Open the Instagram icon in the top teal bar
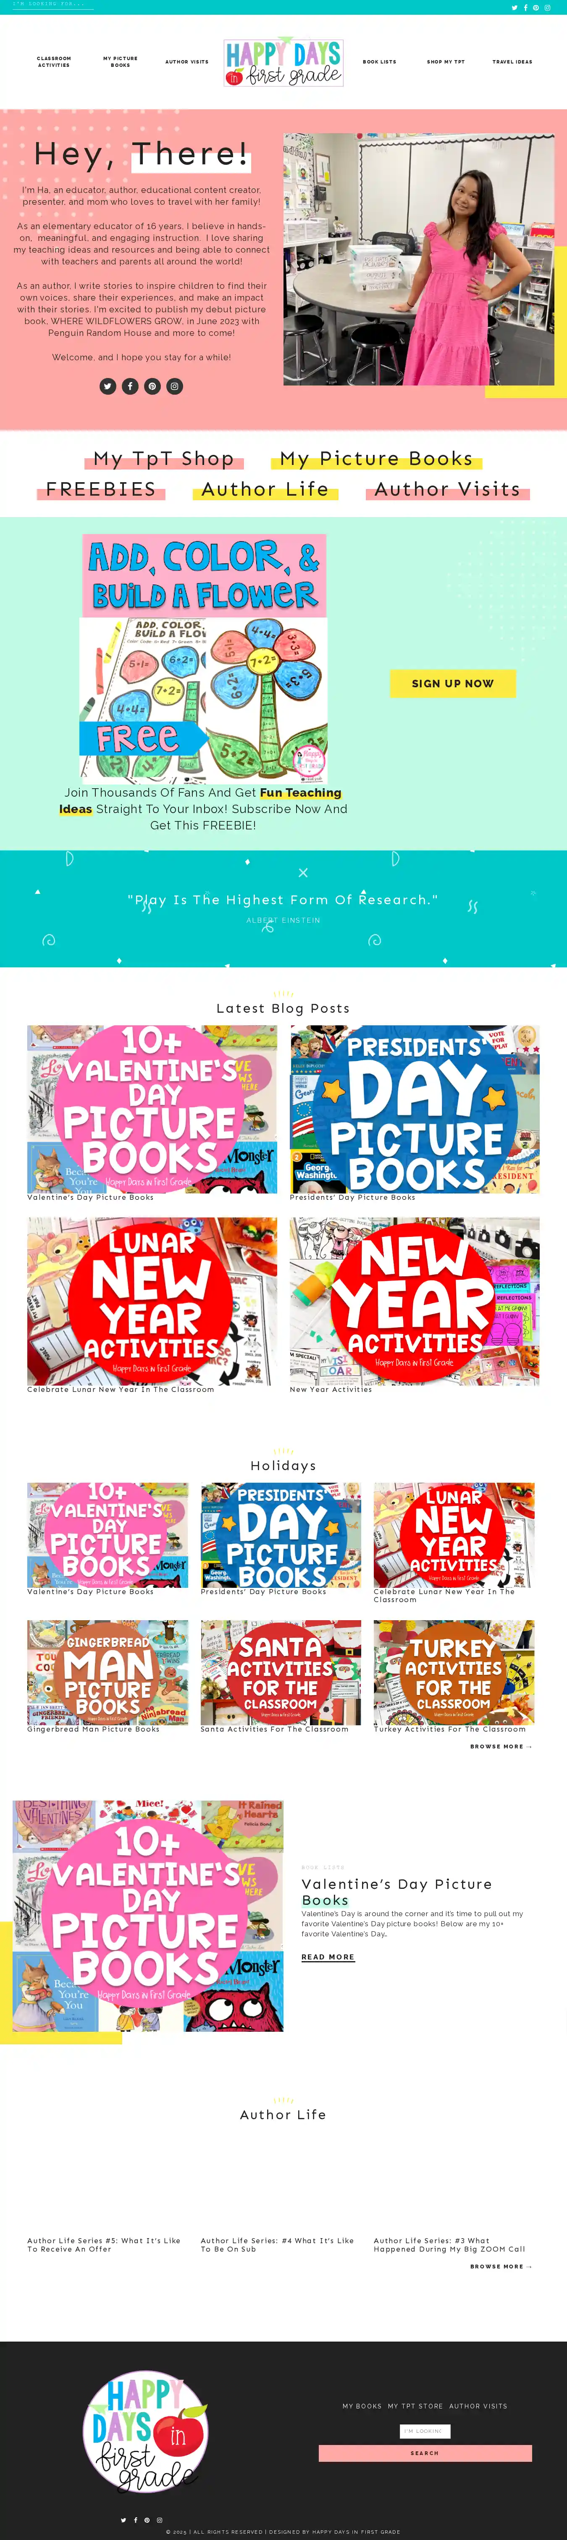This screenshot has width=567, height=2540. point(547,8)
